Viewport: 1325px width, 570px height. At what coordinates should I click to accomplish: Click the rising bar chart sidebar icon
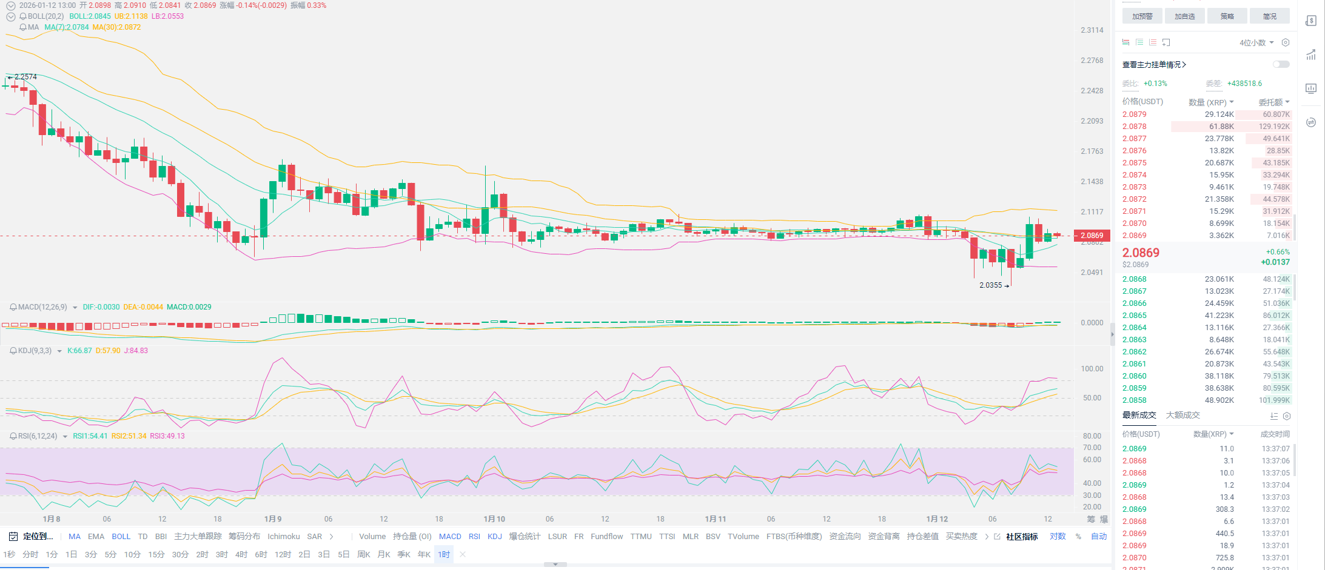pyautogui.click(x=1310, y=55)
